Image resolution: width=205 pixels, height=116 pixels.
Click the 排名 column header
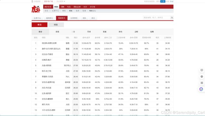(x=36, y=37)
